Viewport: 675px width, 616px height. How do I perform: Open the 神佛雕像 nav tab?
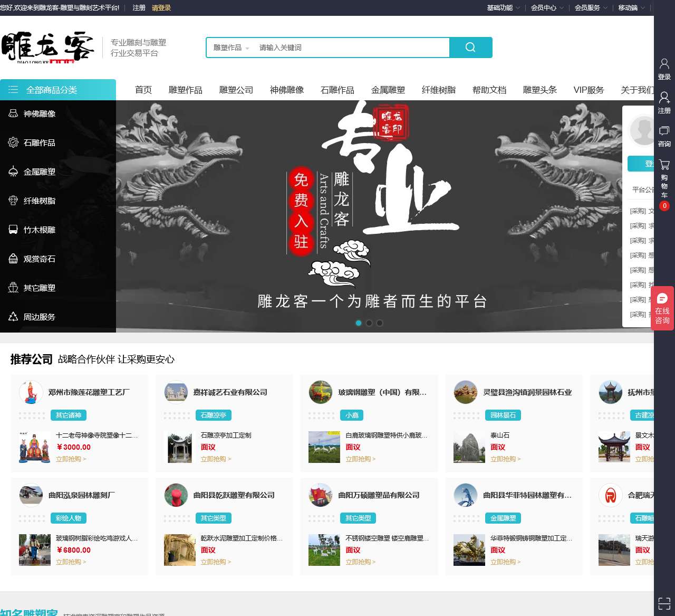(287, 90)
